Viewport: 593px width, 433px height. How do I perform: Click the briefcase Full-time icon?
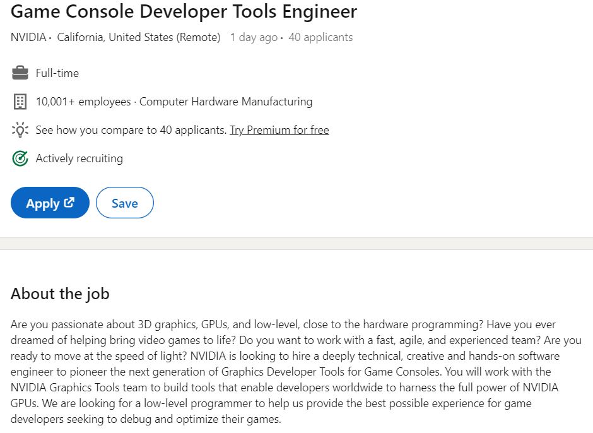coord(20,73)
